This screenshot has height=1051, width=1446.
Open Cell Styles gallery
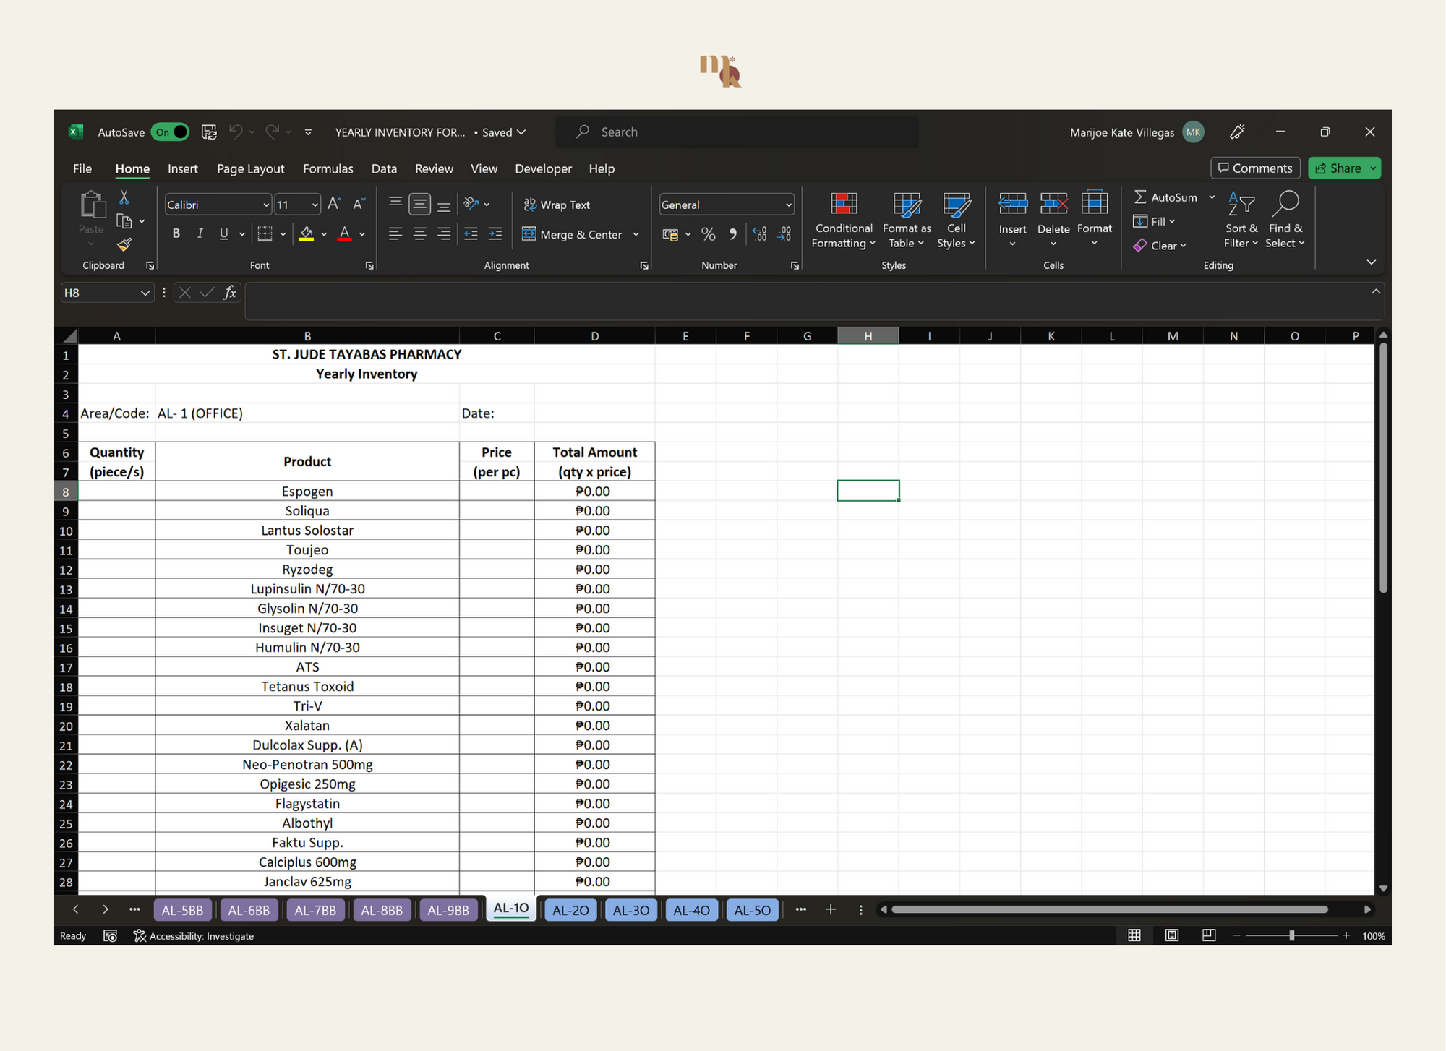(956, 221)
